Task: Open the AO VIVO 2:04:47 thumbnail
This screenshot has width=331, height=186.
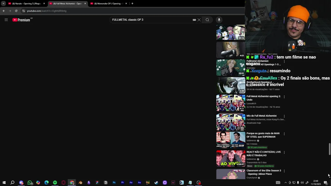Action: [x=231, y=158]
